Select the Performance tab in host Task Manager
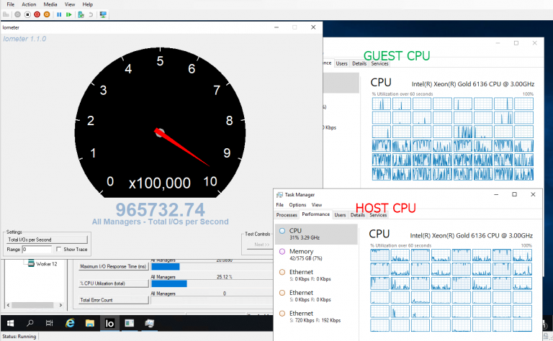The height and width of the screenshot is (341, 553). click(315, 214)
